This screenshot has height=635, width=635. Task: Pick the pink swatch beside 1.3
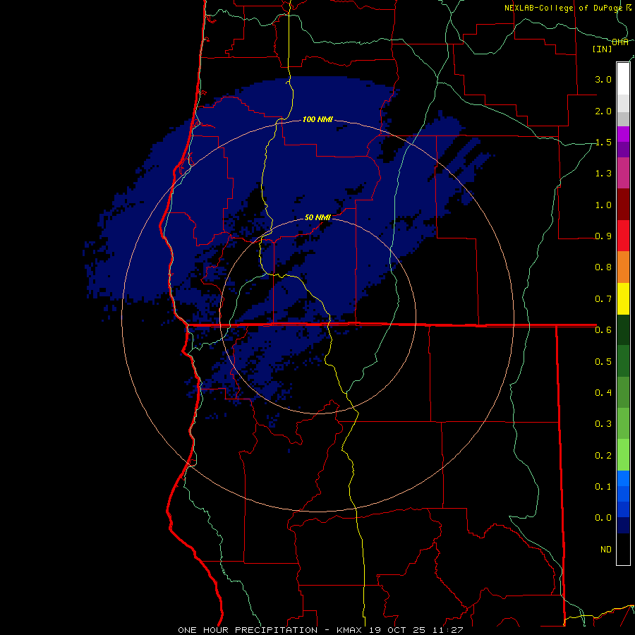click(x=623, y=174)
